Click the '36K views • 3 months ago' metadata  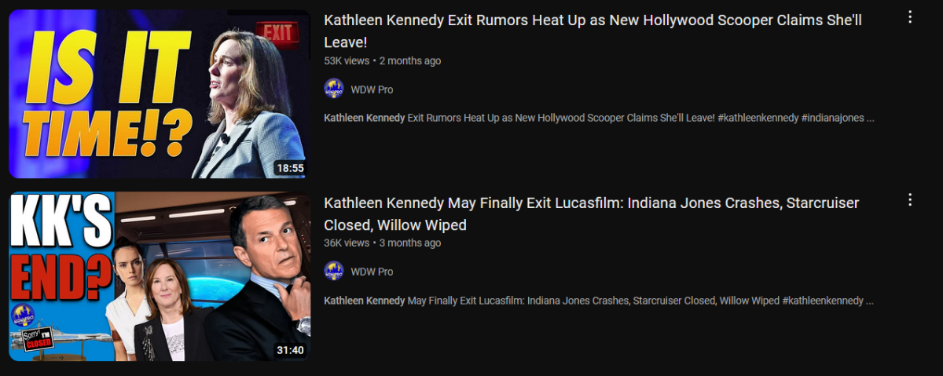coord(382,243)
